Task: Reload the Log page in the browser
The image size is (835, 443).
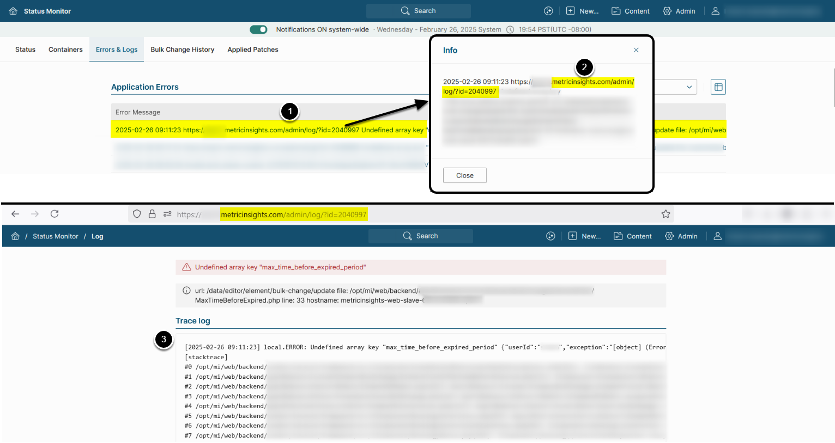Action: pos(55,214)
